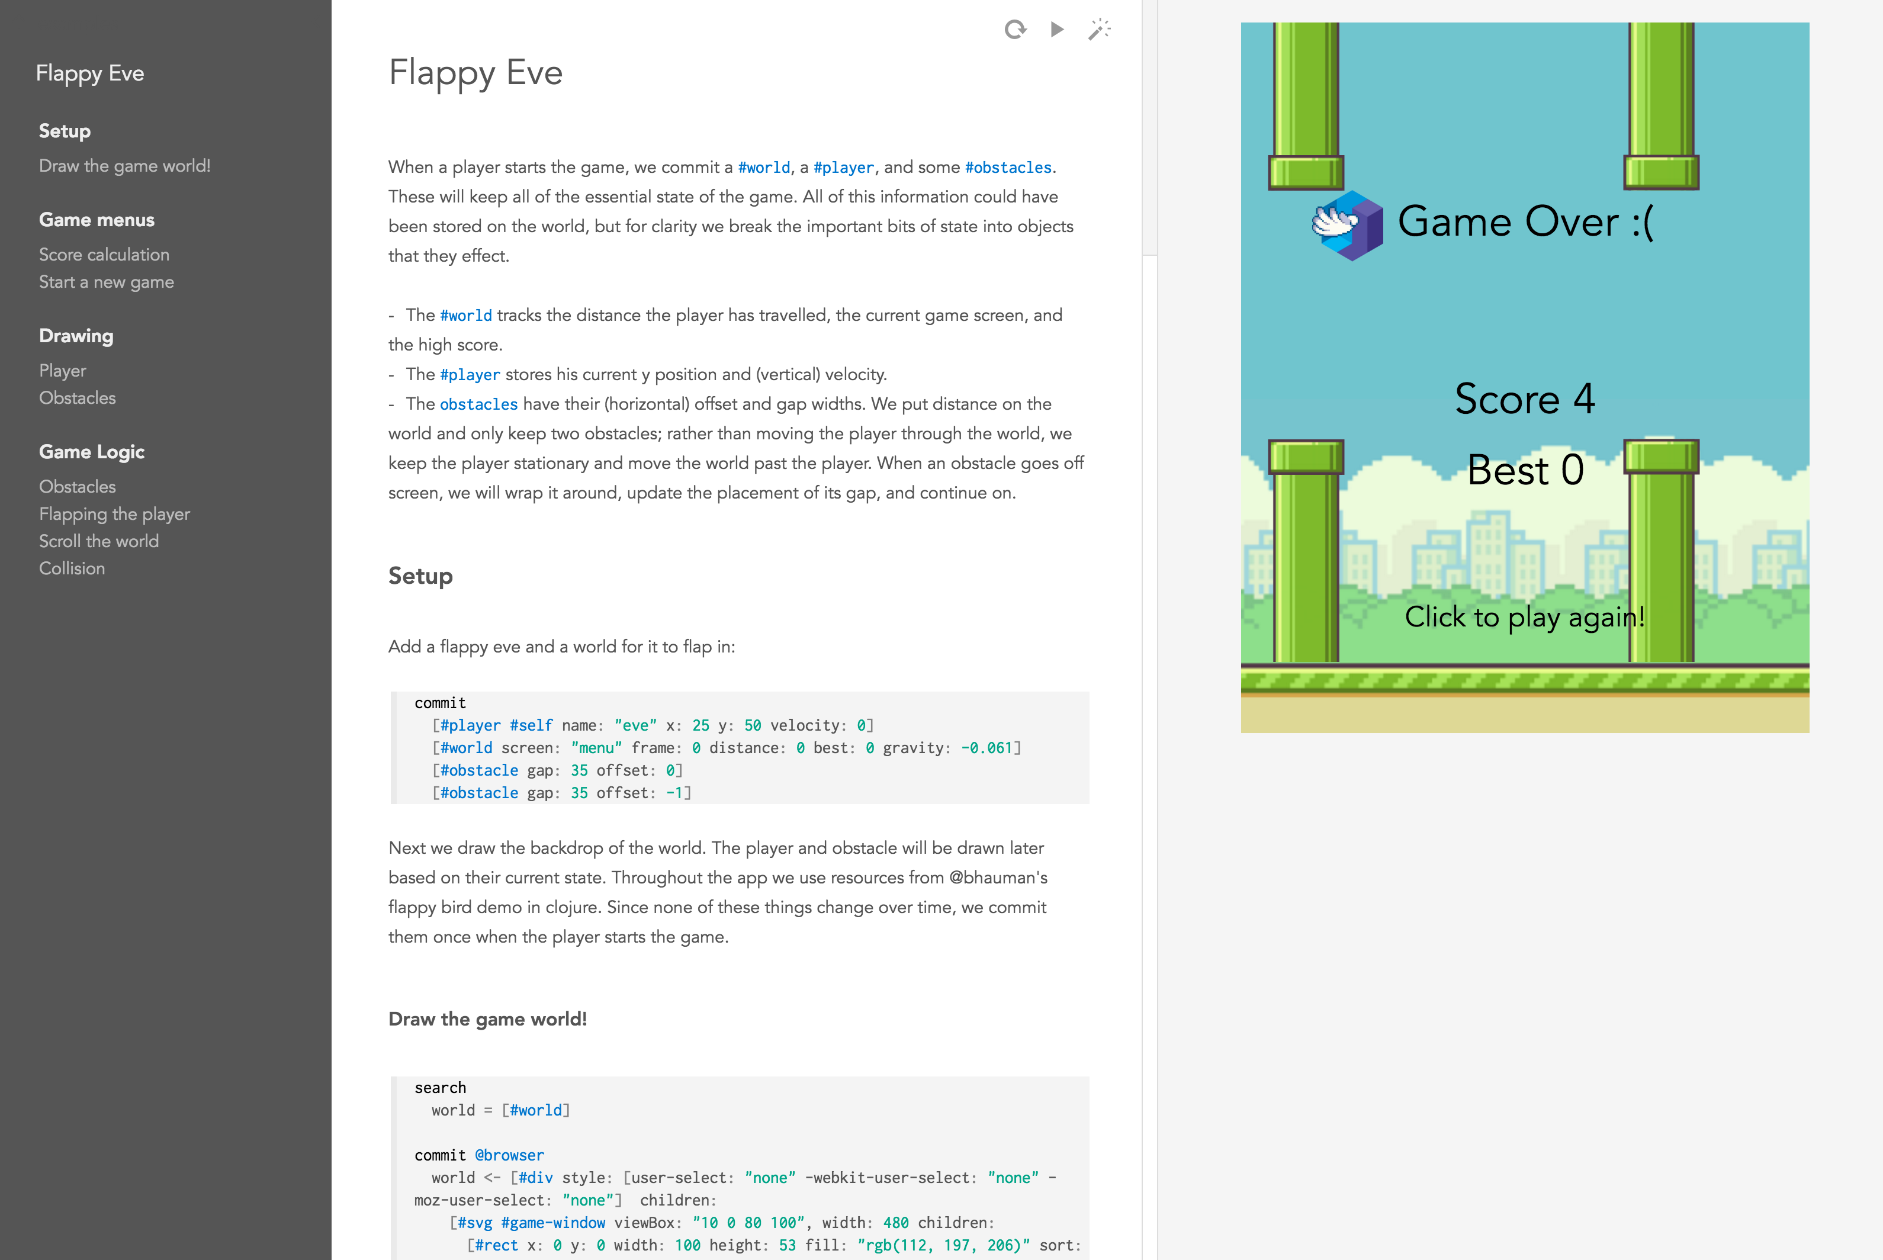1883x1260 pixels.
Task: Open the 'Flapping the player' section
Action: (x=114, y=515)
